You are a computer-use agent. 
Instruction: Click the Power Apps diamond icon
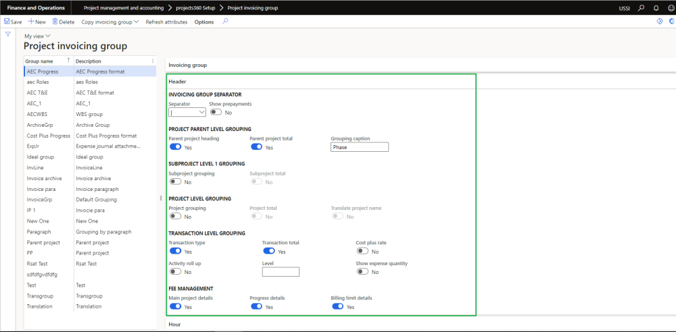click(660, 21)
